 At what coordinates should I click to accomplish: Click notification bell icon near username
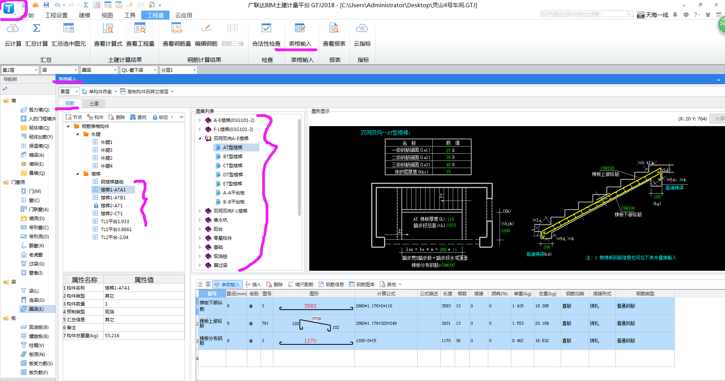point(675,15)
